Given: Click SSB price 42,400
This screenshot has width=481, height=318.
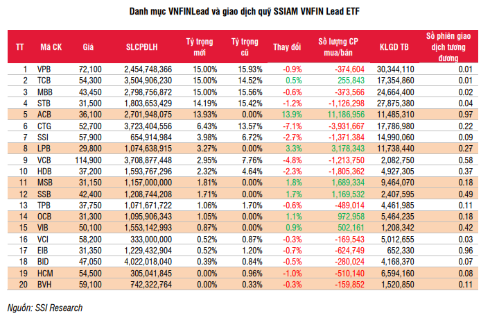Looking at the screenshot, I should click(x=90, y=194).
